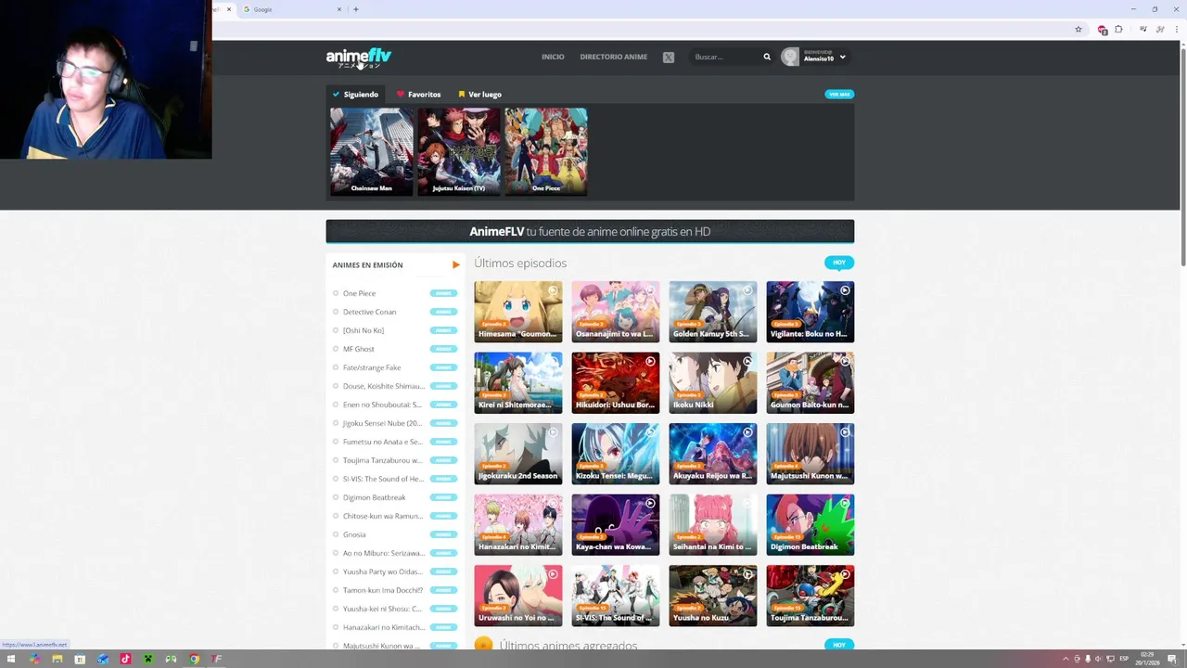Open Majutsushi Kunon w... episode card
The height and width of the screenshot is (668, 1187).
(810, 454)
